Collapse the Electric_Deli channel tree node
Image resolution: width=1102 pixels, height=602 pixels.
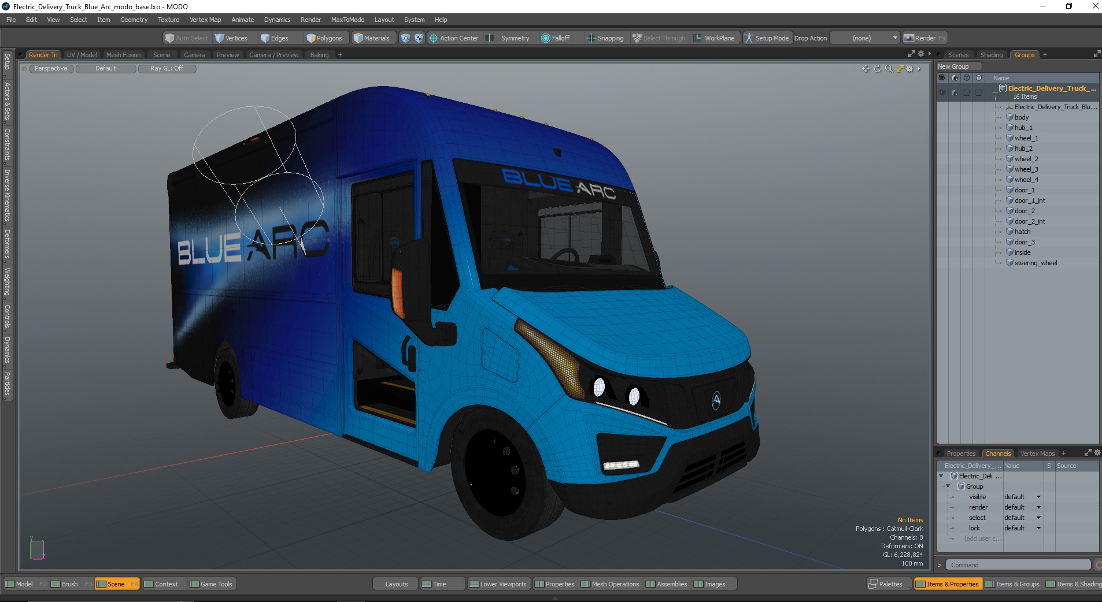(941, 476)
